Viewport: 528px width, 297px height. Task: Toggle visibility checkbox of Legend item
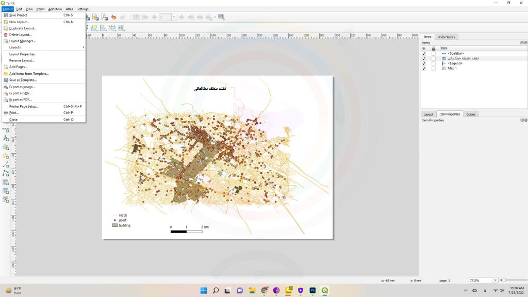point(424,63)
